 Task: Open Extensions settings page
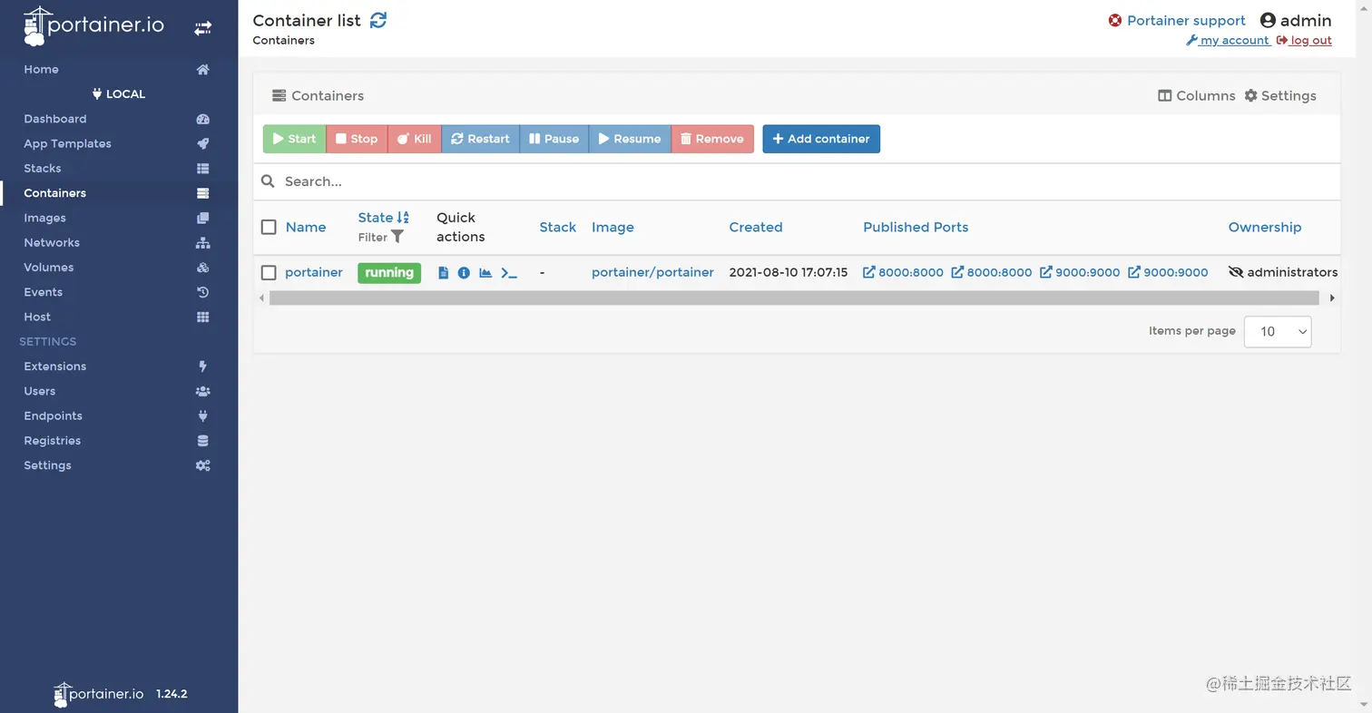coord(118,366)
